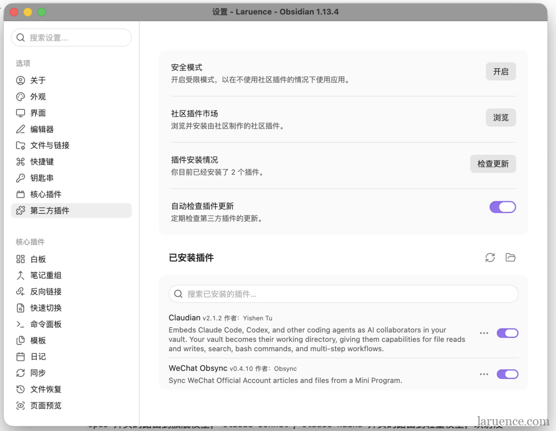
Task: Click the 核心插件 box icon
Action: [21, 195]
